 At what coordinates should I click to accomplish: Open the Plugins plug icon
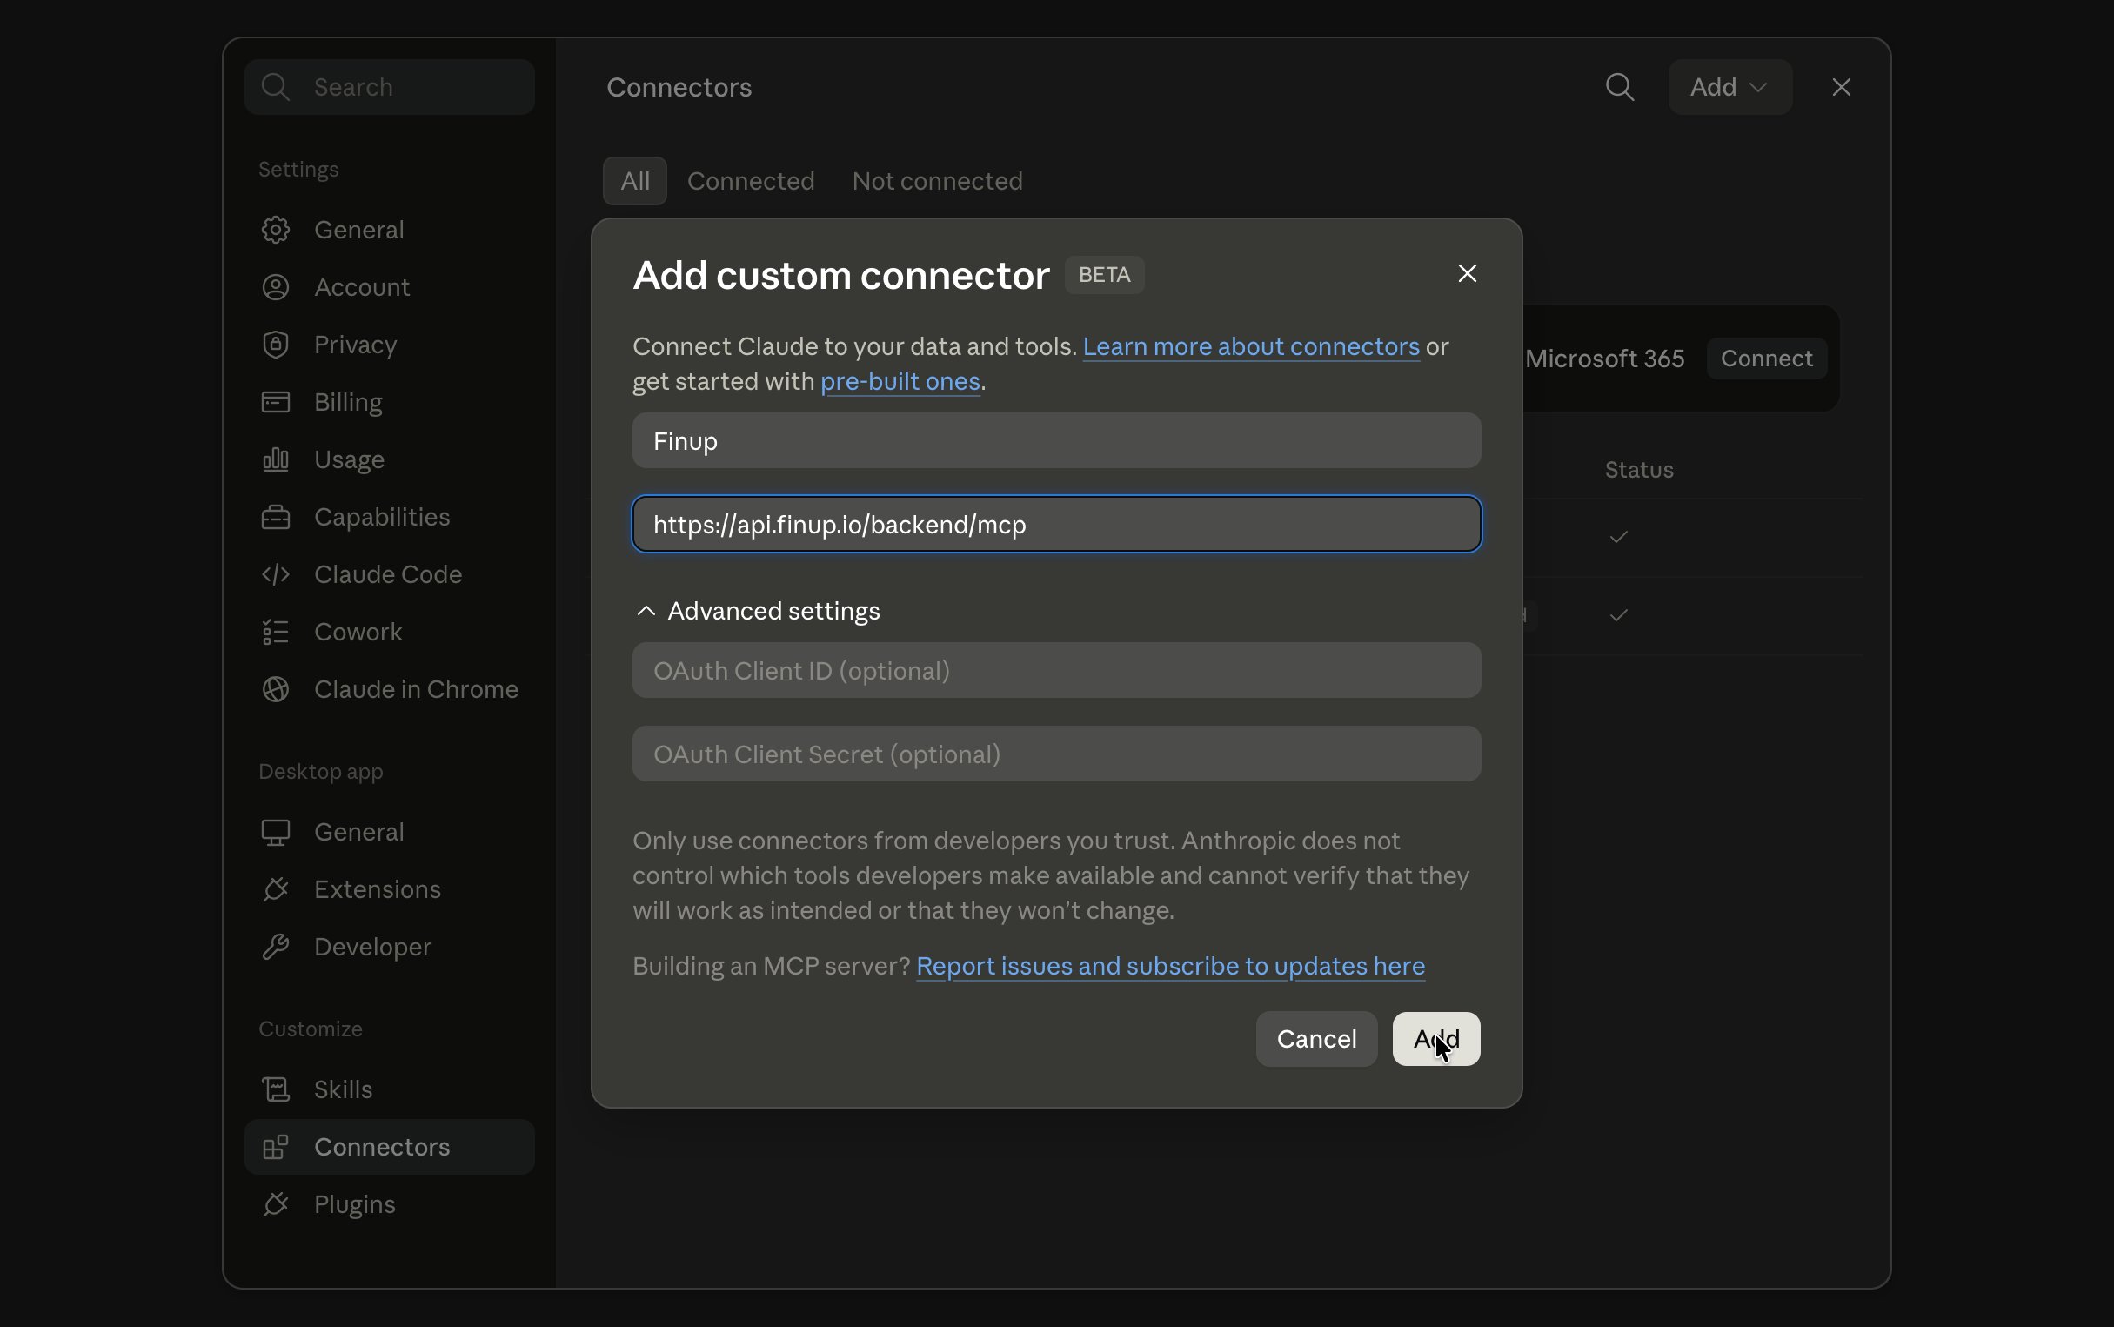[x=276, y=1204]
